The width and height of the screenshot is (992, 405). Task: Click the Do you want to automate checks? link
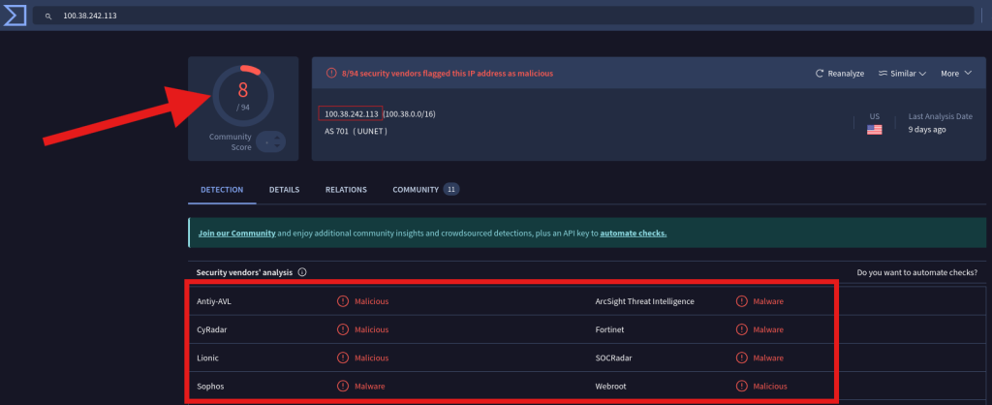(x=916, y=272)
